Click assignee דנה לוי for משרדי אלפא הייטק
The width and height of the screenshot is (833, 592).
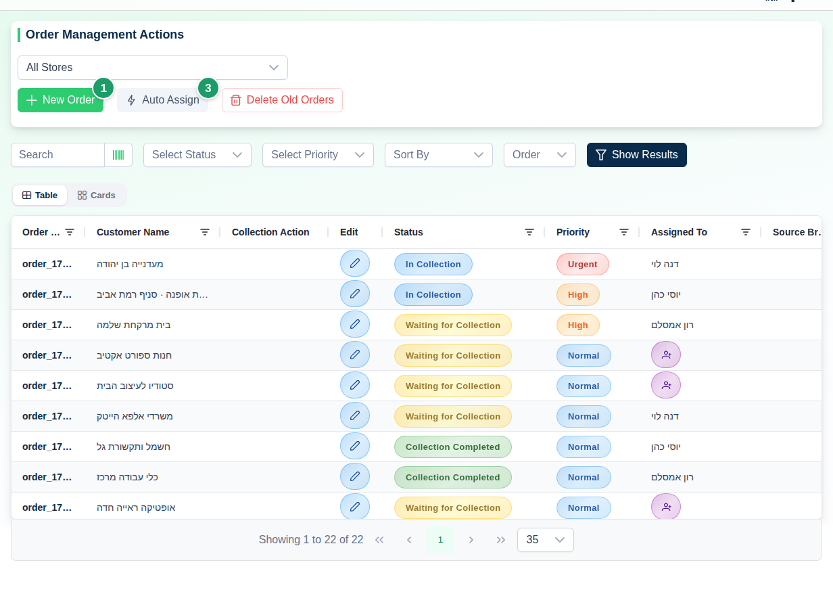[665, 416]
